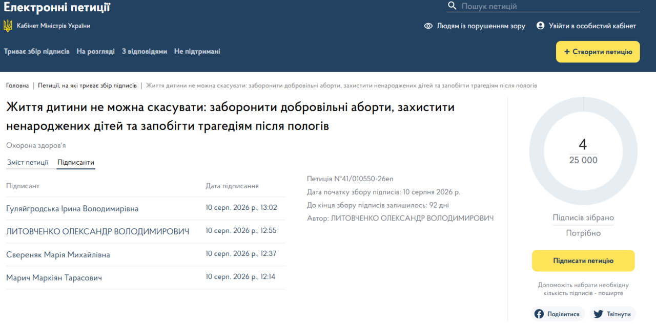Click the Підписати петицію button
656x327 pixels.
(x=583, y=260)
